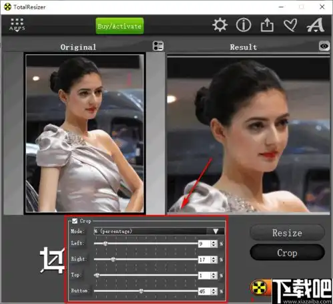Click the share export icon
The image size is (333, 304).
[x=267, y=25]
